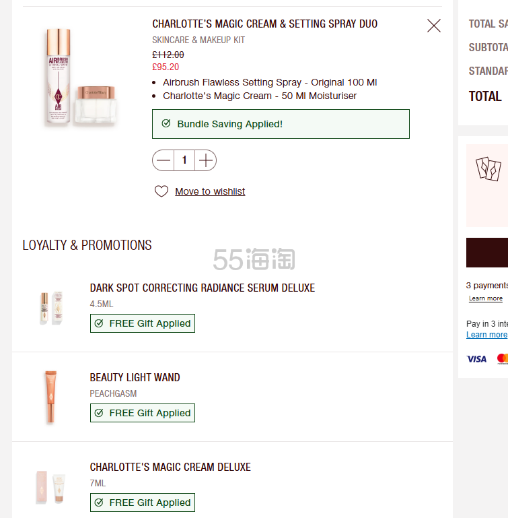Viewport: 508px width, 518px height.
Task: Click the Move to wishlist link
Action: pos(210,191)
